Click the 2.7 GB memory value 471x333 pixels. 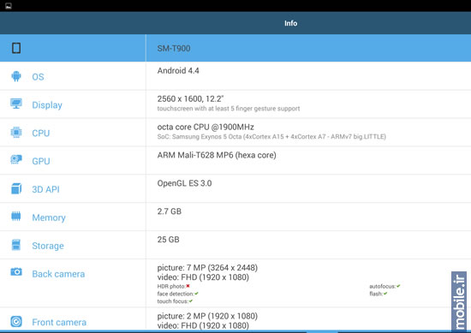click(169, 211)
